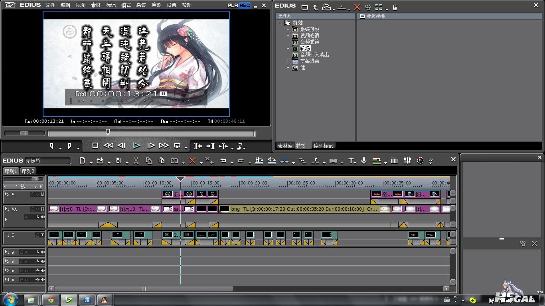Click the Set In point icon
The width and height of the screenshot is (545, 306).
tap(51, 146)
